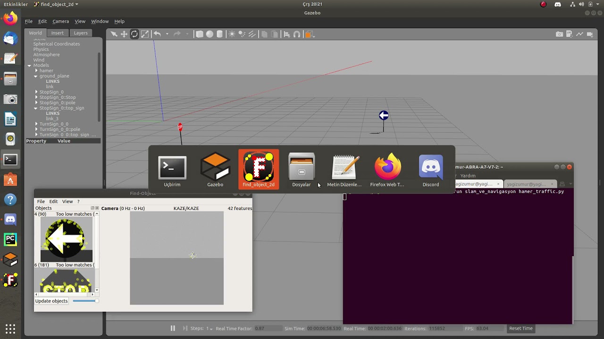Collapse StopSign_0::top_sign model
The image size is (604, 339).
point(35,108)
